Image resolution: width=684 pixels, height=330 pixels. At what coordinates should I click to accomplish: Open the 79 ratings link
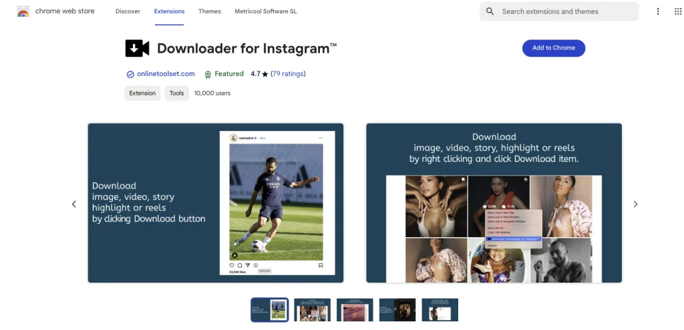tap(288, 74)
